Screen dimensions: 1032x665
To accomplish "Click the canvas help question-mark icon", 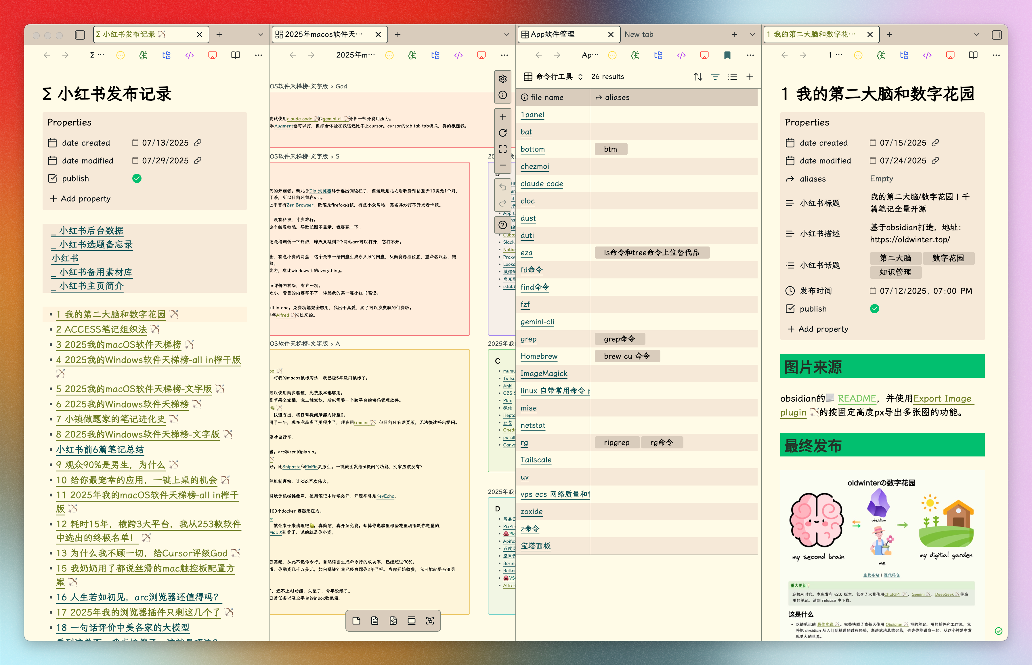I will tap(502, 225).
